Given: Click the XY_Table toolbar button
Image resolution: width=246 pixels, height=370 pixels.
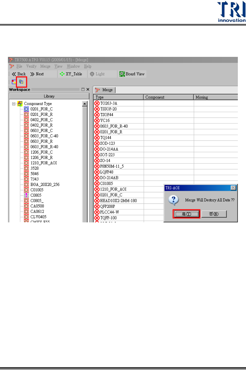Looking at the screenshot, I should point(71,74).
